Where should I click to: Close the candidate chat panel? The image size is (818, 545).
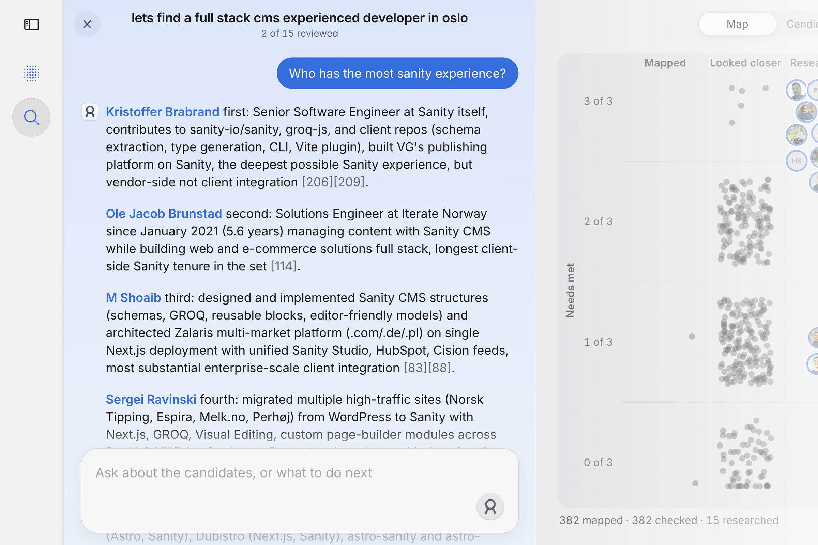[x=87, y=24]
